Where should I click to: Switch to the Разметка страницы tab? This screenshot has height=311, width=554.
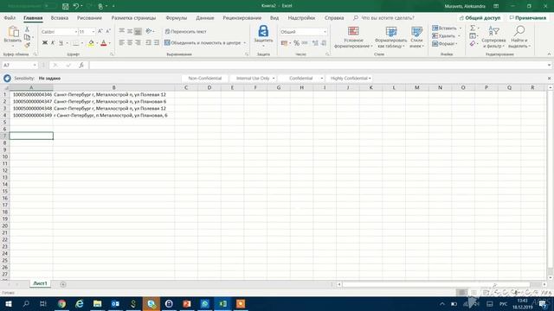click(x=133, y=17)
